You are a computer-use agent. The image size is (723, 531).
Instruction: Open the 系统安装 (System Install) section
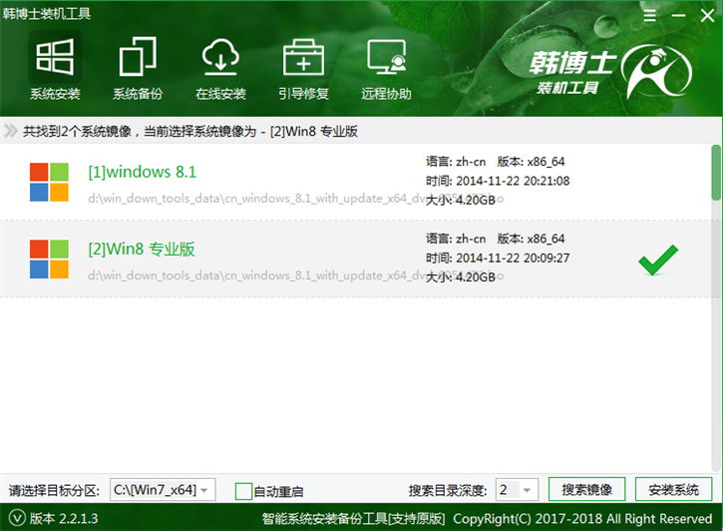[x=55, y=70]
